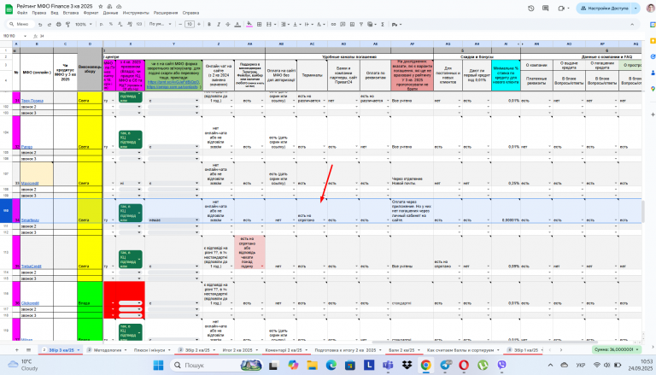Open the Формат menu
The image size is (656, 375).
(x=91, y=13)
